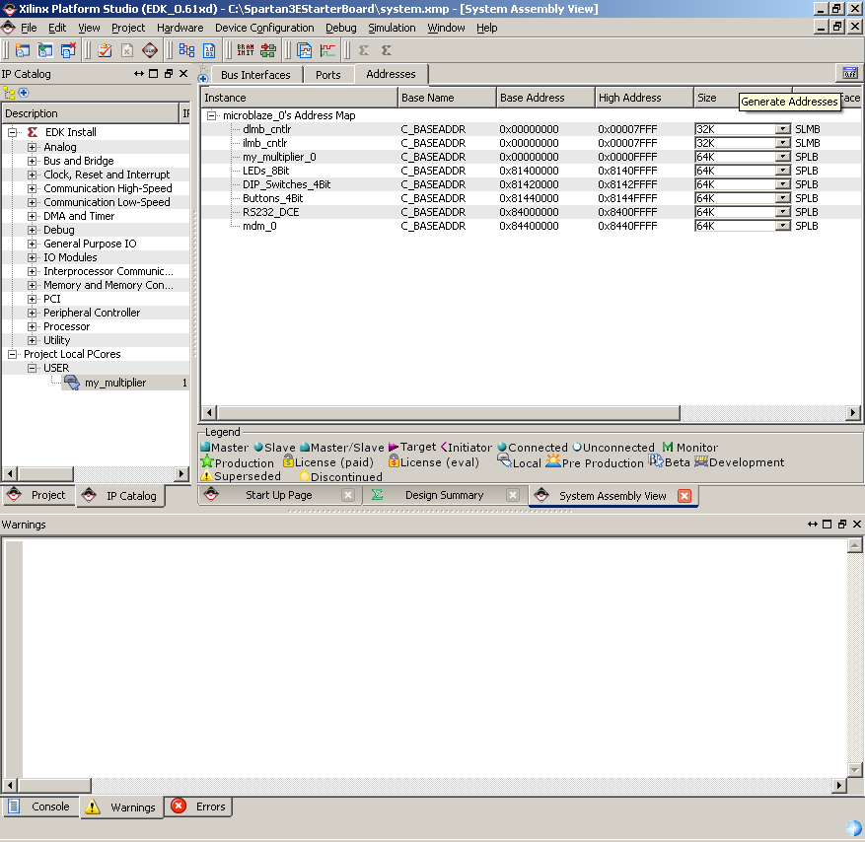Click the Generate Bitstream icon
865x842 pixels.
coord(209,50)
